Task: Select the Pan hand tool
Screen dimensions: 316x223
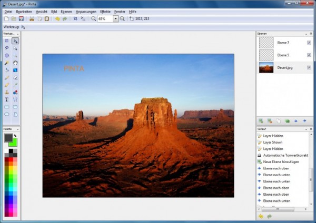Action: (15, 63)
